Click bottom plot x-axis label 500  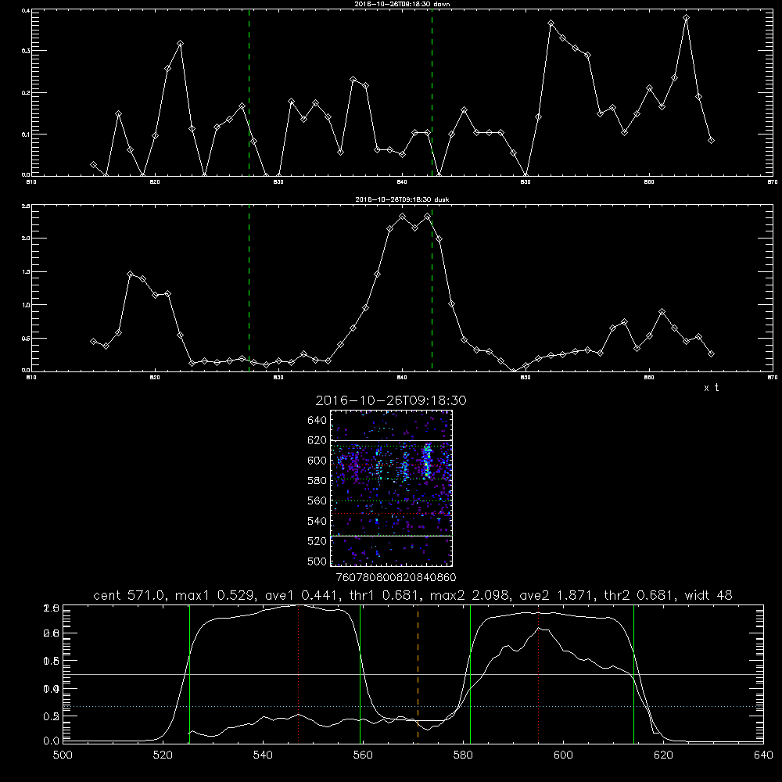(63, 755)
